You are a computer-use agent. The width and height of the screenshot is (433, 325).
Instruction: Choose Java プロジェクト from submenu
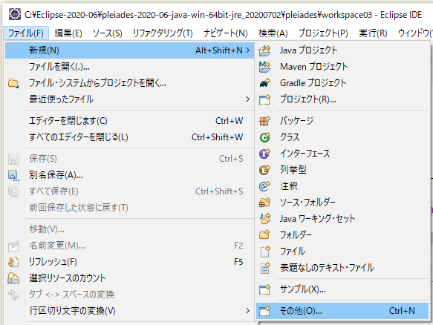[x=342, y=50]
